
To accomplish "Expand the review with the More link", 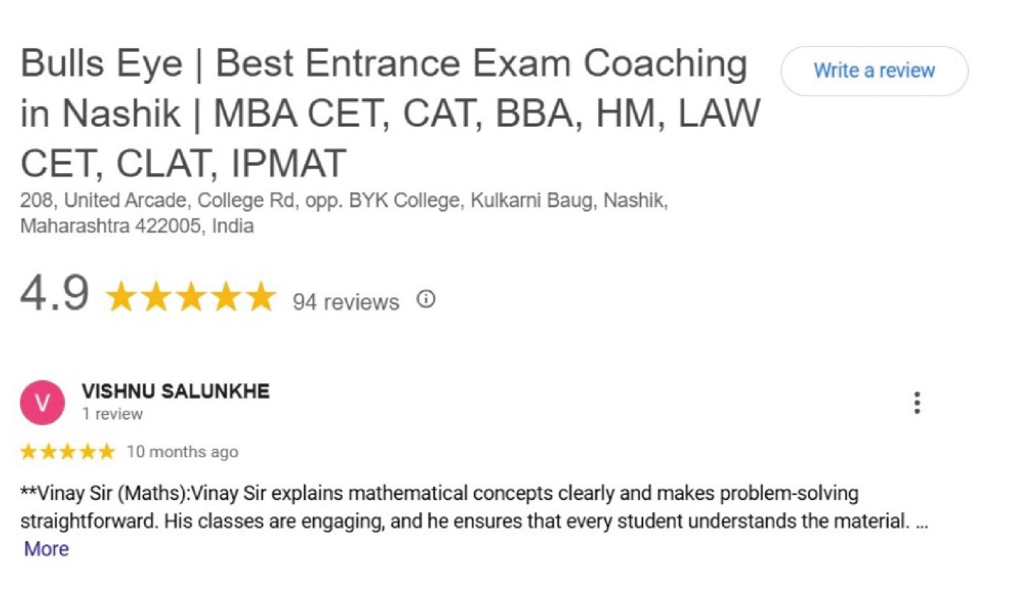I will (46, 549).
